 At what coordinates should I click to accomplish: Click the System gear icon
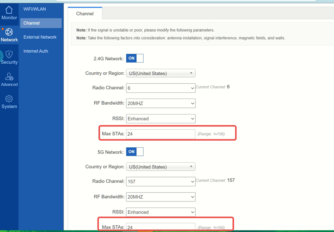(9, 99)
